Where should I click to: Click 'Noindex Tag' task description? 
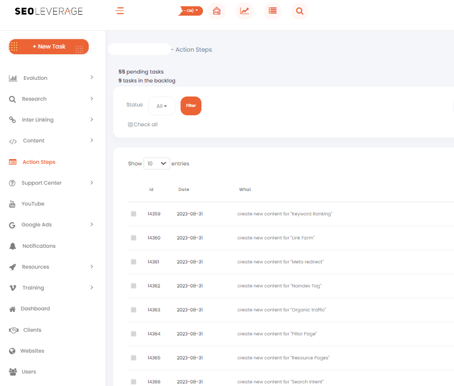click(x=279, y=286)
